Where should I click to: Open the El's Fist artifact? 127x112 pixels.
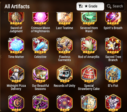[x=113, y=74]
